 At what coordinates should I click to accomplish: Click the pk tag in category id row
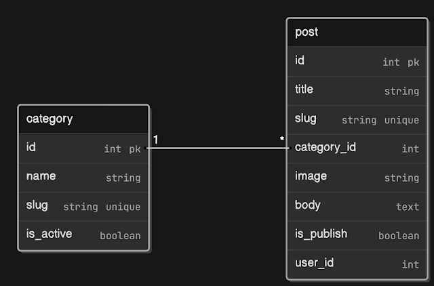[x=135, y=149]
